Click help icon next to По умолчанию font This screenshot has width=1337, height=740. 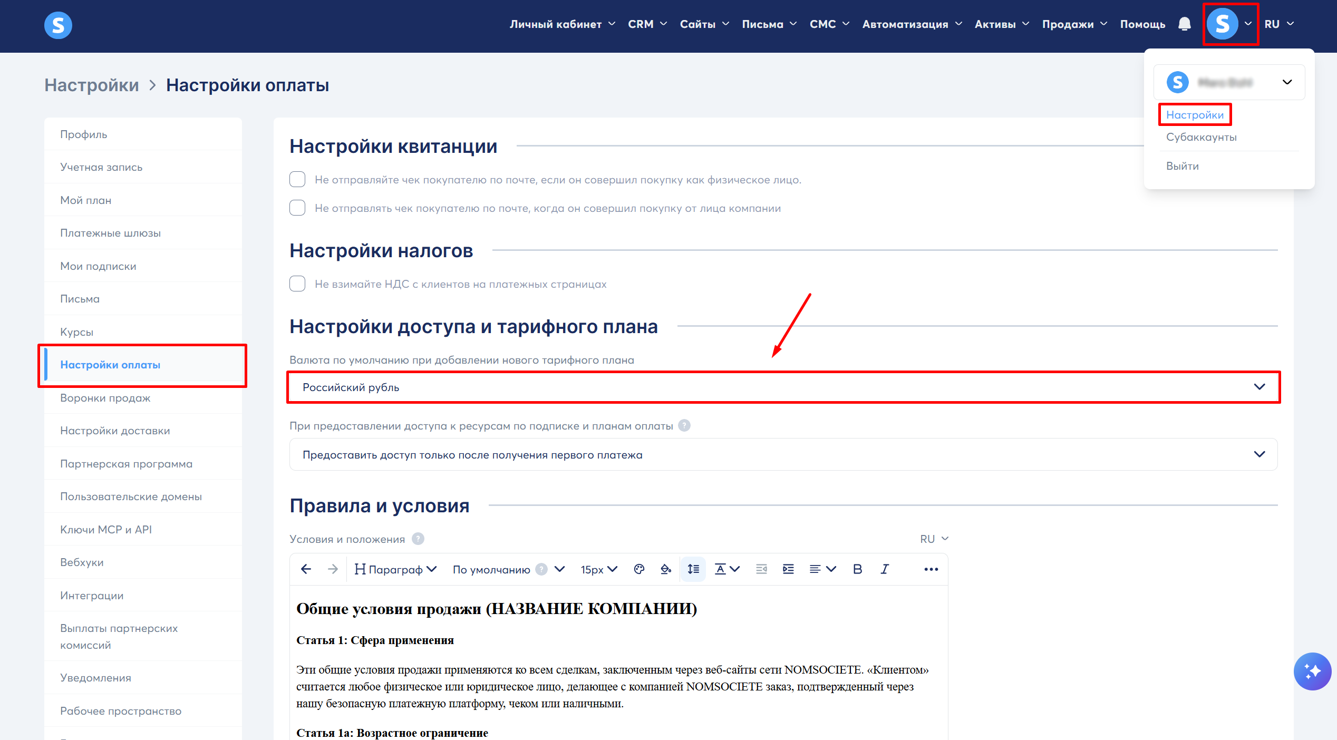(x=541, y=569)
